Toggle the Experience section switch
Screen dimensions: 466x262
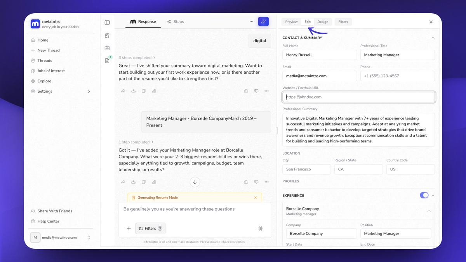tap(424, 195)
